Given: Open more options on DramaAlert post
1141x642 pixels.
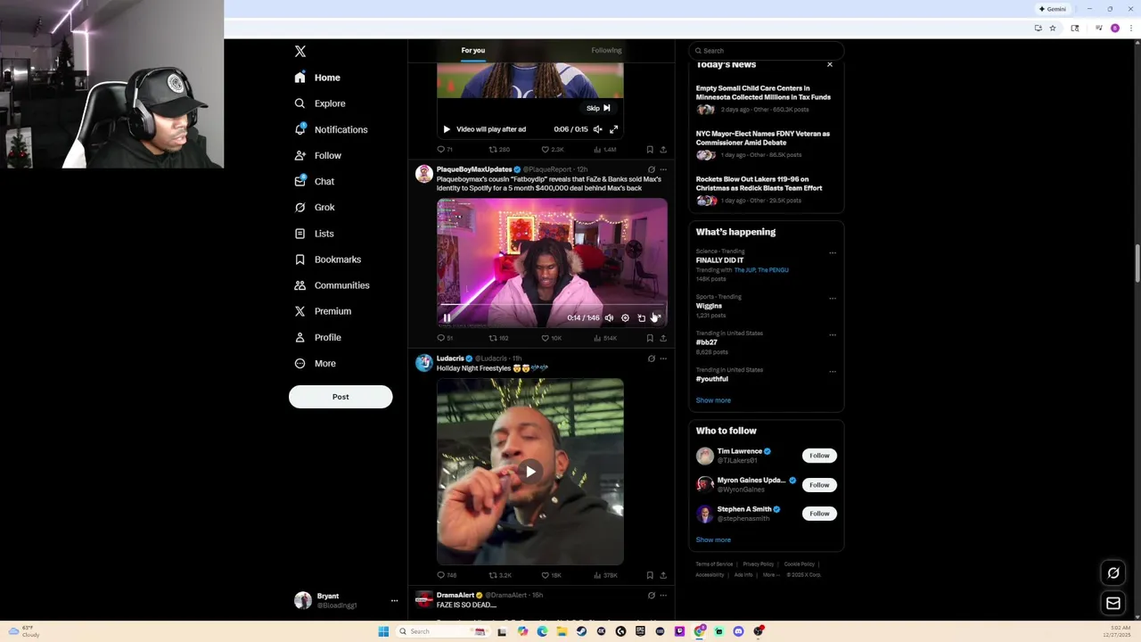Looking at the screenshot, I should 663,596.
